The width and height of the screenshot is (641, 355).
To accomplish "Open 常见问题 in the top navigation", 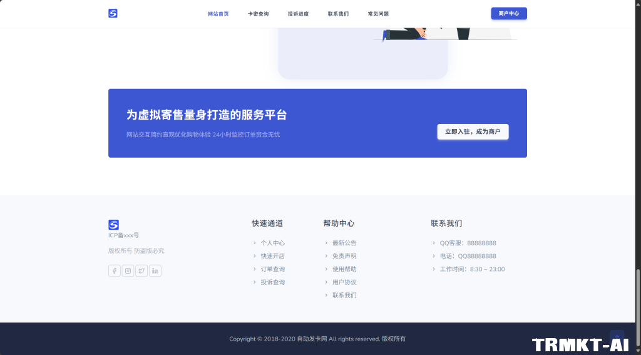I will point(378,14).
